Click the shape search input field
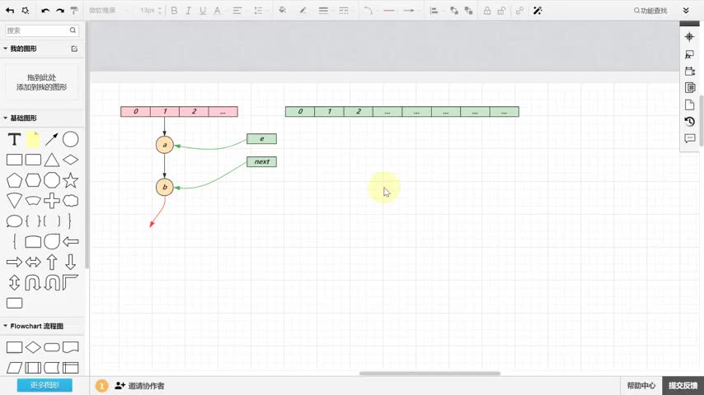This screenshot has height=395, width=704. pyautogui.click(x=38, y=30)
